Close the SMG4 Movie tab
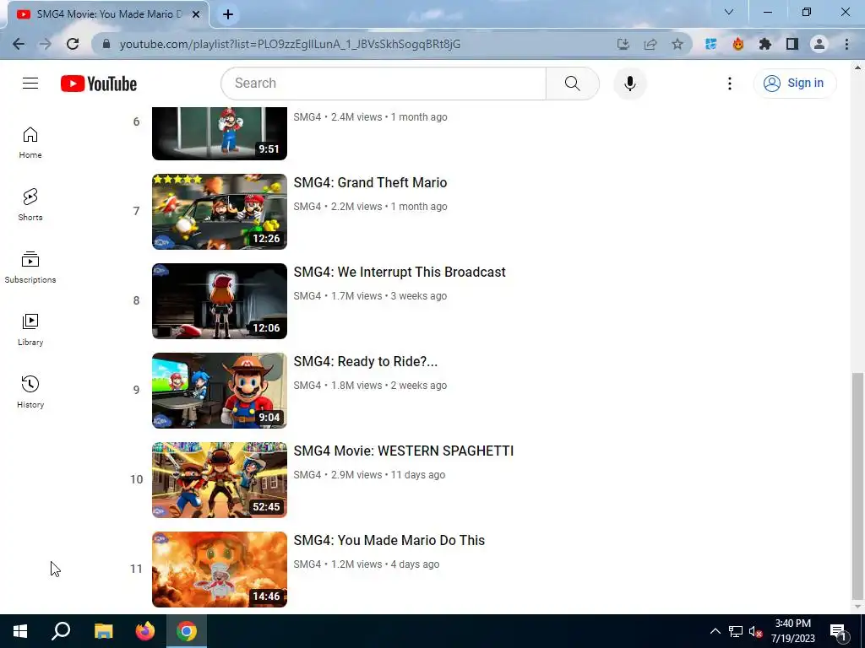This screenshot has width=865, height=648. click(x=195, y=14)
